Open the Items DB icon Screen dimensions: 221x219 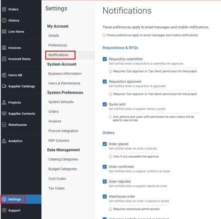click(4, 75)
